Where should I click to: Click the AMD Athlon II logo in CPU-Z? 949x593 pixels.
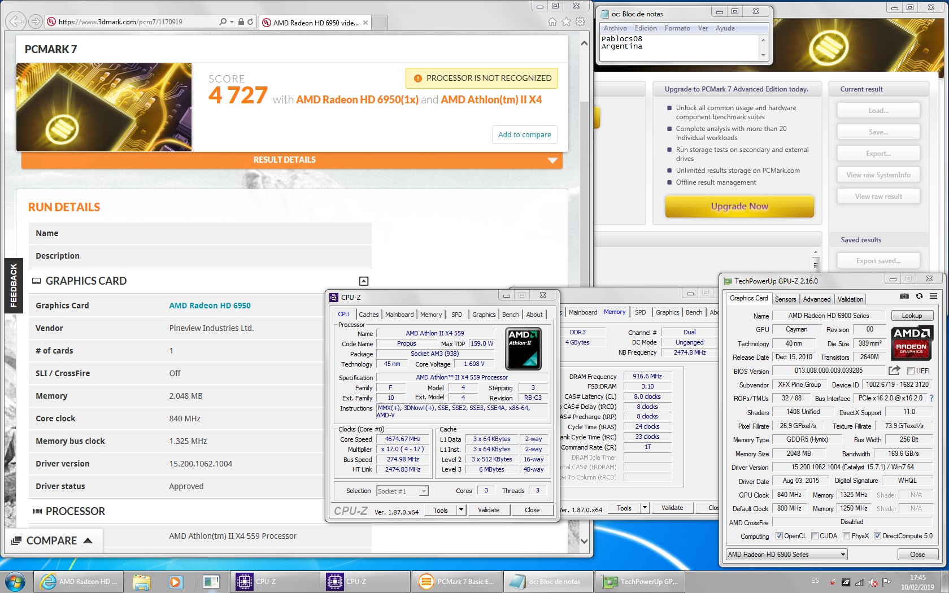[523, 348]
